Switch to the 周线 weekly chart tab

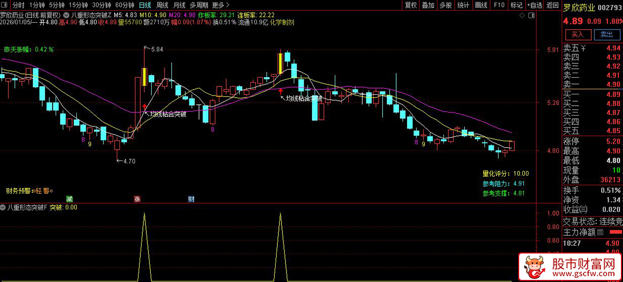pos(162,5)
